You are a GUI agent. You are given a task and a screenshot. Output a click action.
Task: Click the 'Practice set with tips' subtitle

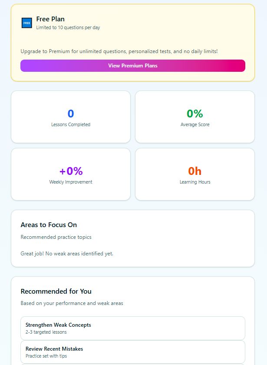click(47, 356)
